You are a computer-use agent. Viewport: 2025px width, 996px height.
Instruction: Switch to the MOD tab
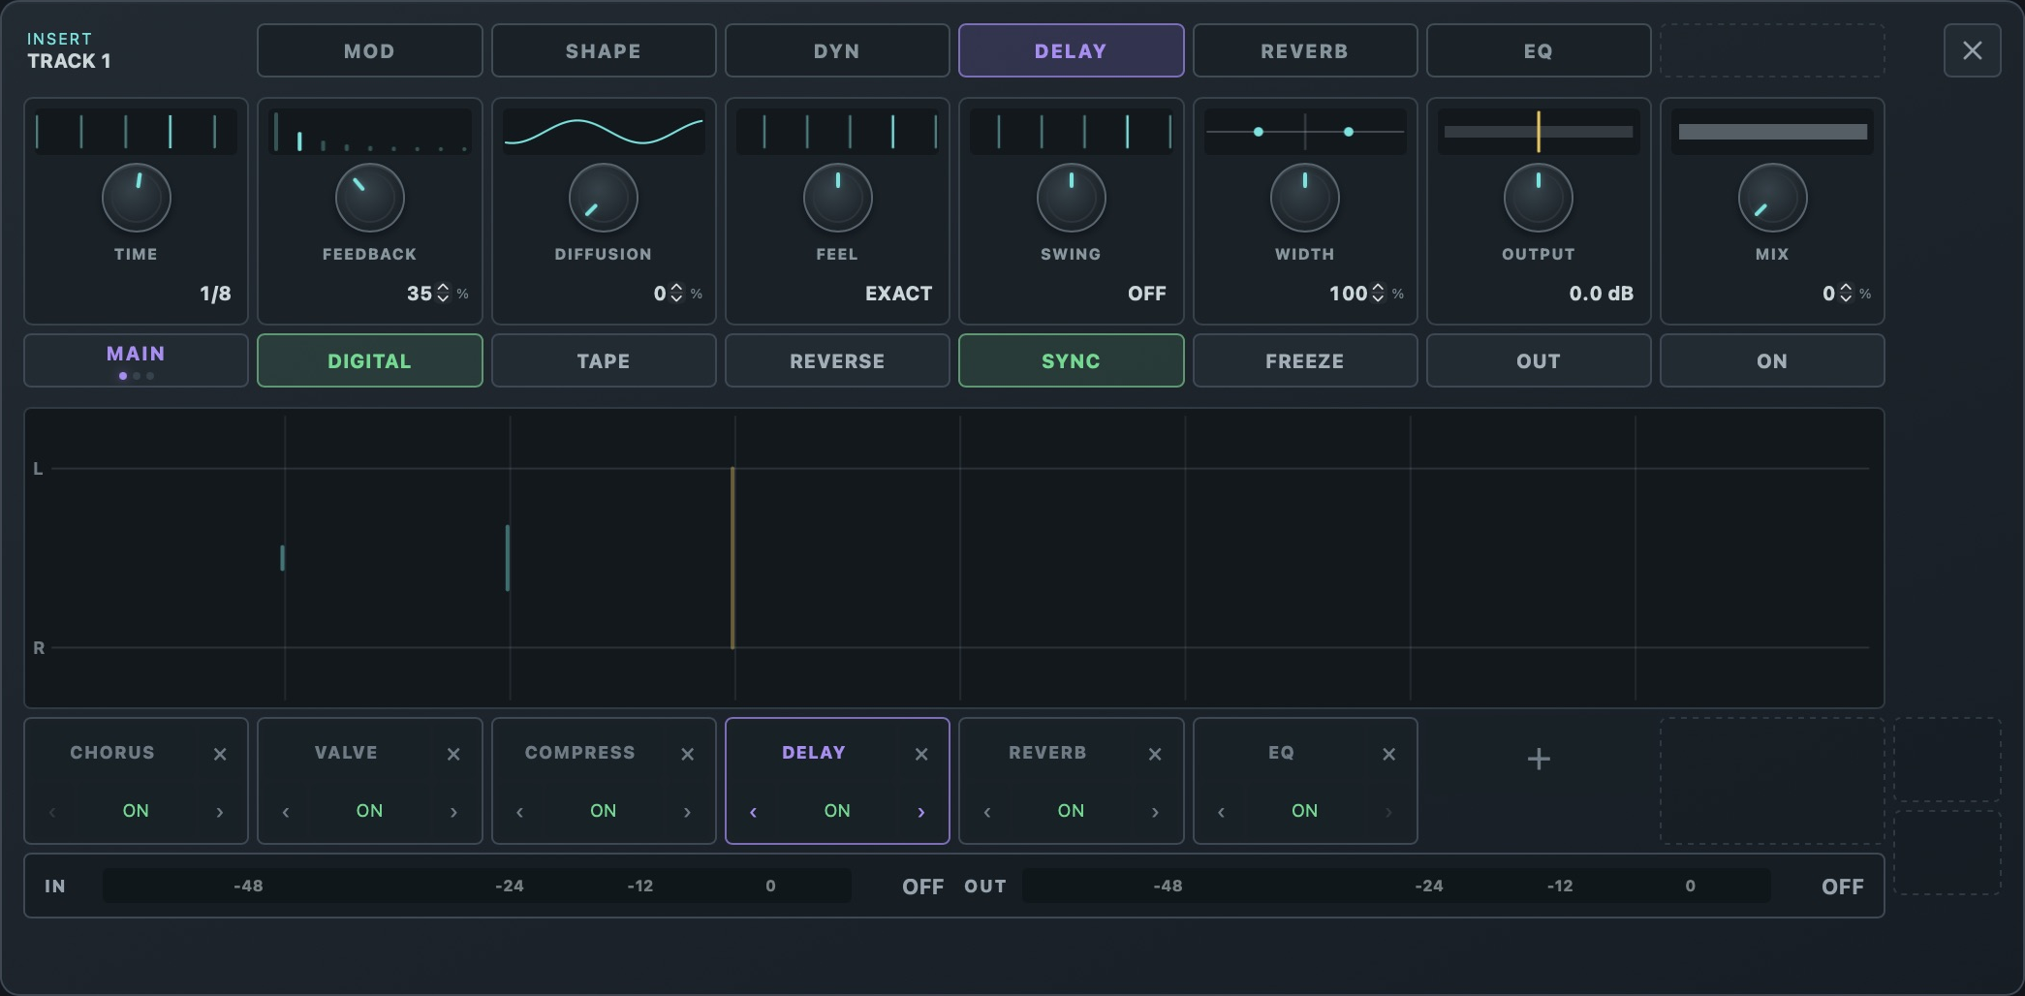pyautogui.click(x=369, y=50)
